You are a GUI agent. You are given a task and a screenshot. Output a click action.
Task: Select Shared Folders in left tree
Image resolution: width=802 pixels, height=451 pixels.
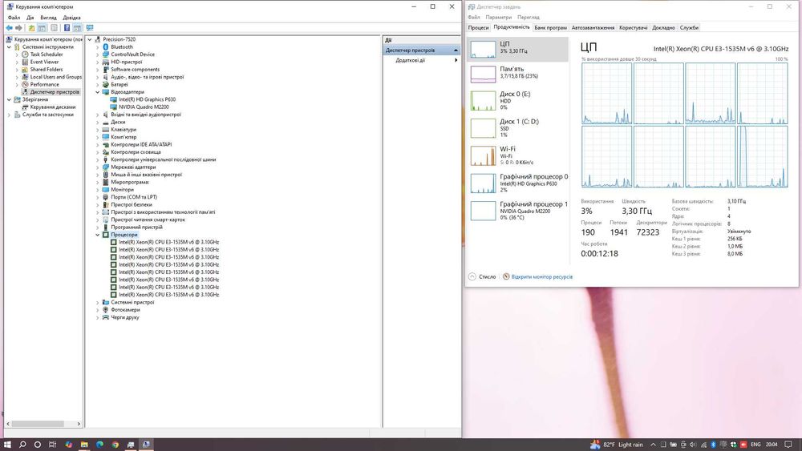pyautogui.click(x=46, y=70)
